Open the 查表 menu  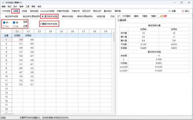click(x=21, y=6)
